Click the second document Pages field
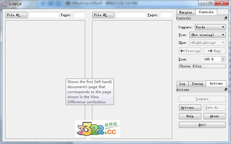Screen dimensions: 231x144 point(166,15)
